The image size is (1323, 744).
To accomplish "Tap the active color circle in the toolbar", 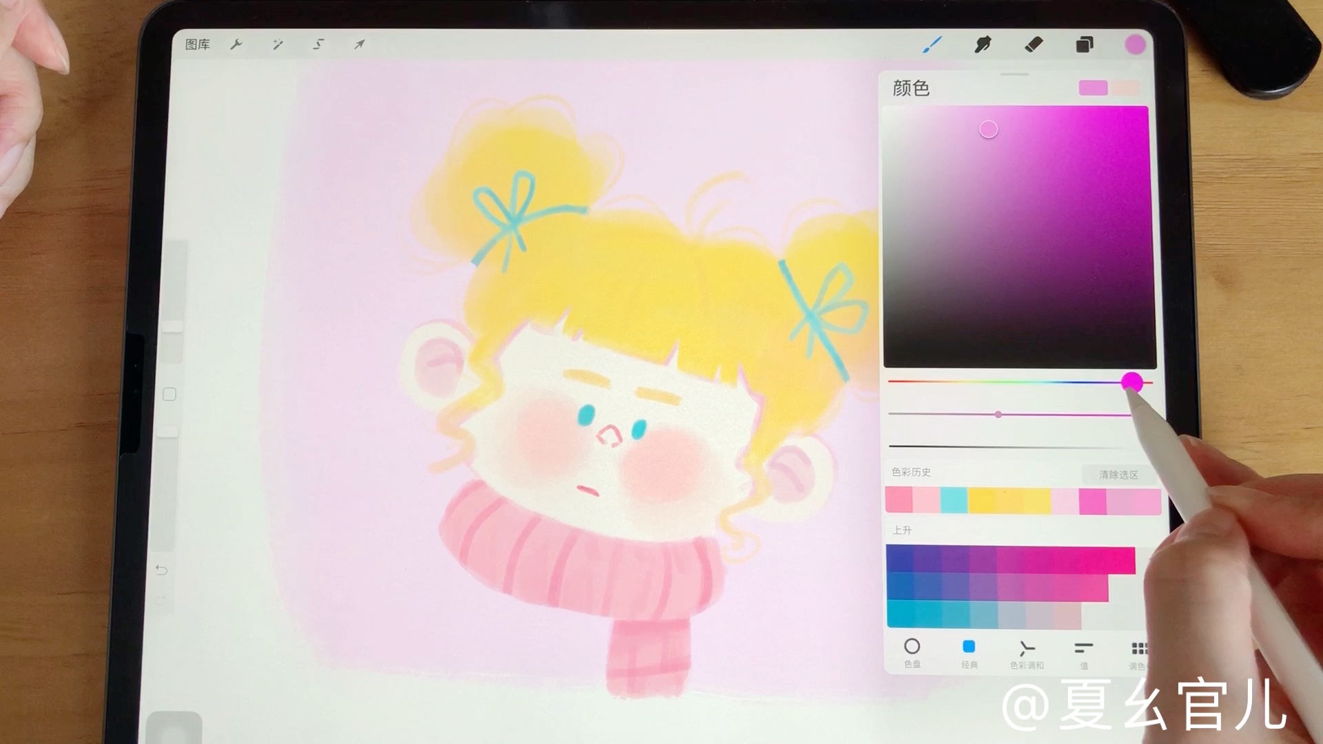I will point(1135,44).
